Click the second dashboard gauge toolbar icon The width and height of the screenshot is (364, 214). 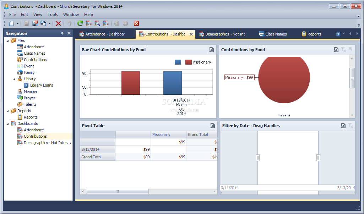[97, 23]
